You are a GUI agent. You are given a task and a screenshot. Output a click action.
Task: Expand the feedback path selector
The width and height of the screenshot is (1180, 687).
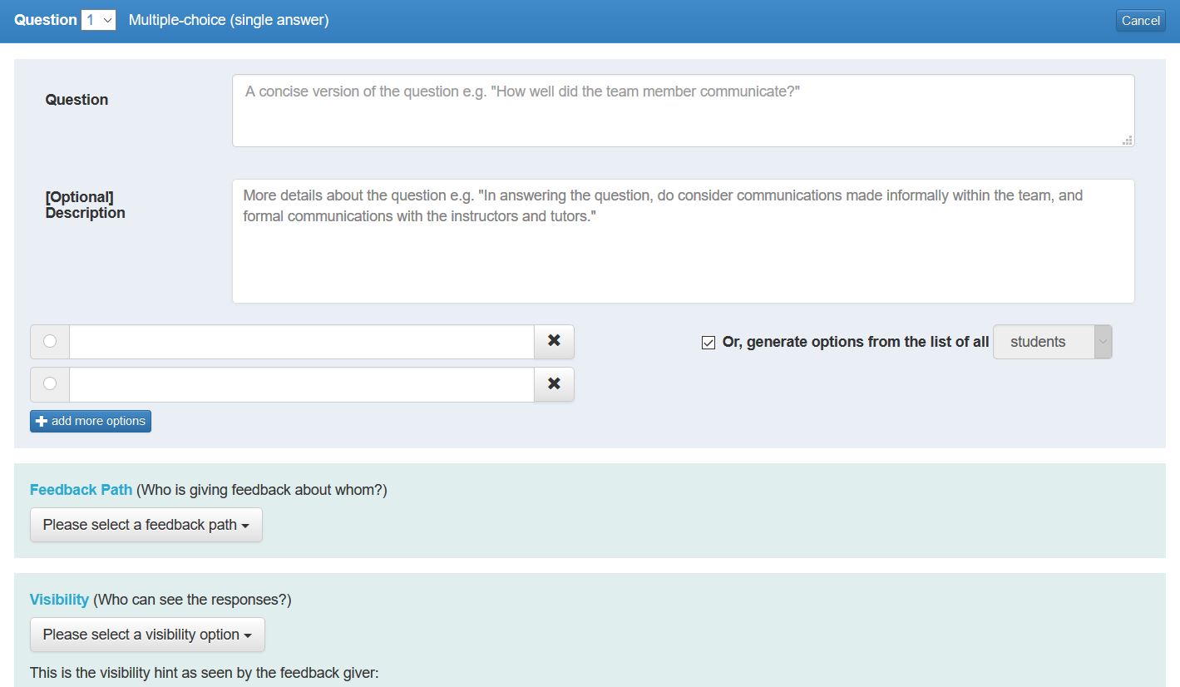click(146, 525)
